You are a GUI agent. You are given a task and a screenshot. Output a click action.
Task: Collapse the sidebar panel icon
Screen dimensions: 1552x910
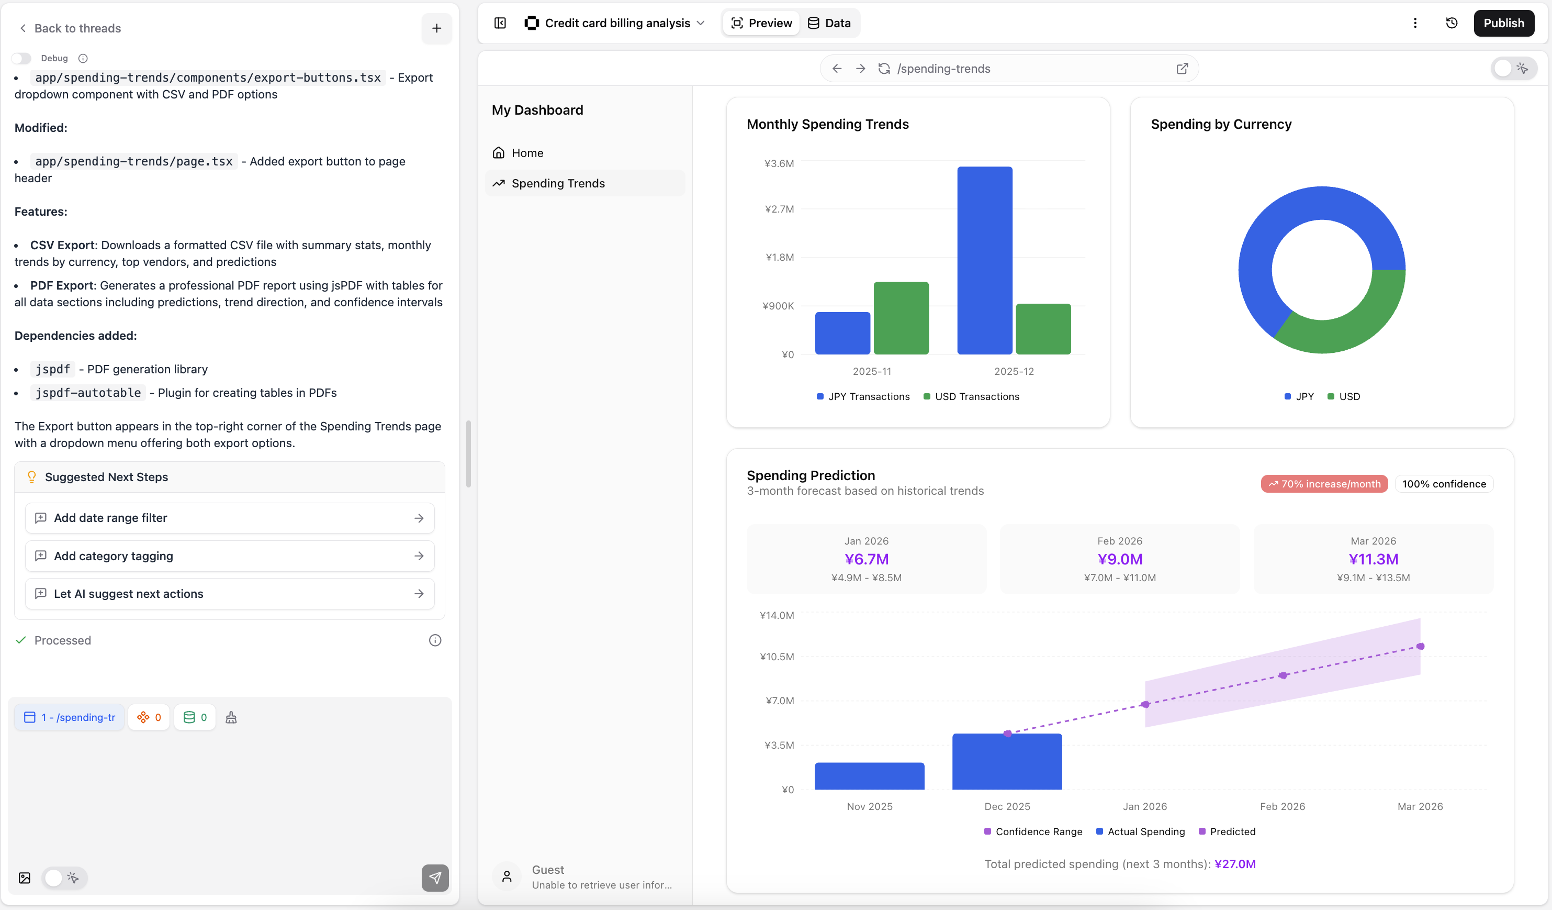500,24
